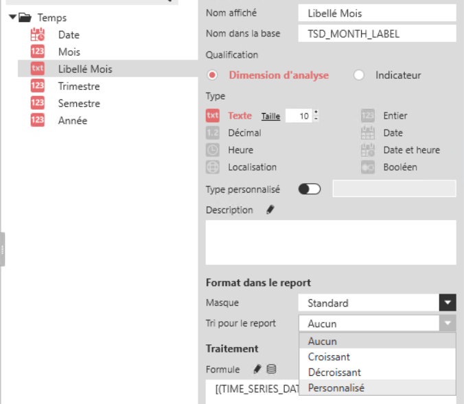The image size is (464, 404).
Task: Open the Masque dropdown
Action: tap(448, 302)
